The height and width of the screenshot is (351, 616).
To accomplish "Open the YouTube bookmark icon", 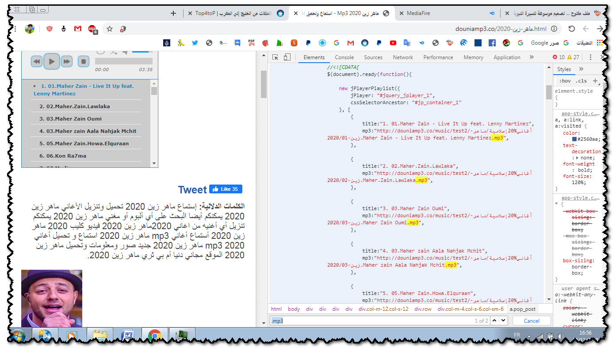I will pos(393,43).
